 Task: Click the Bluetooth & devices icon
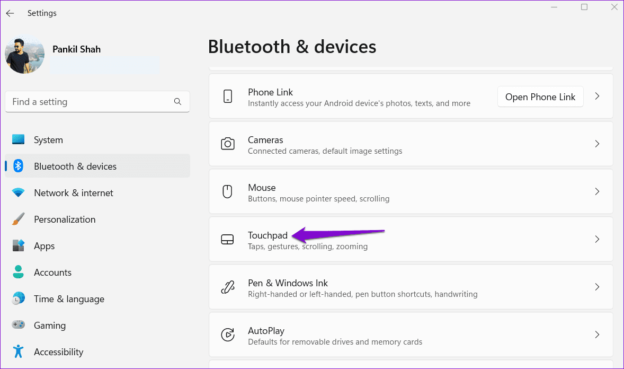coord(18,166)
